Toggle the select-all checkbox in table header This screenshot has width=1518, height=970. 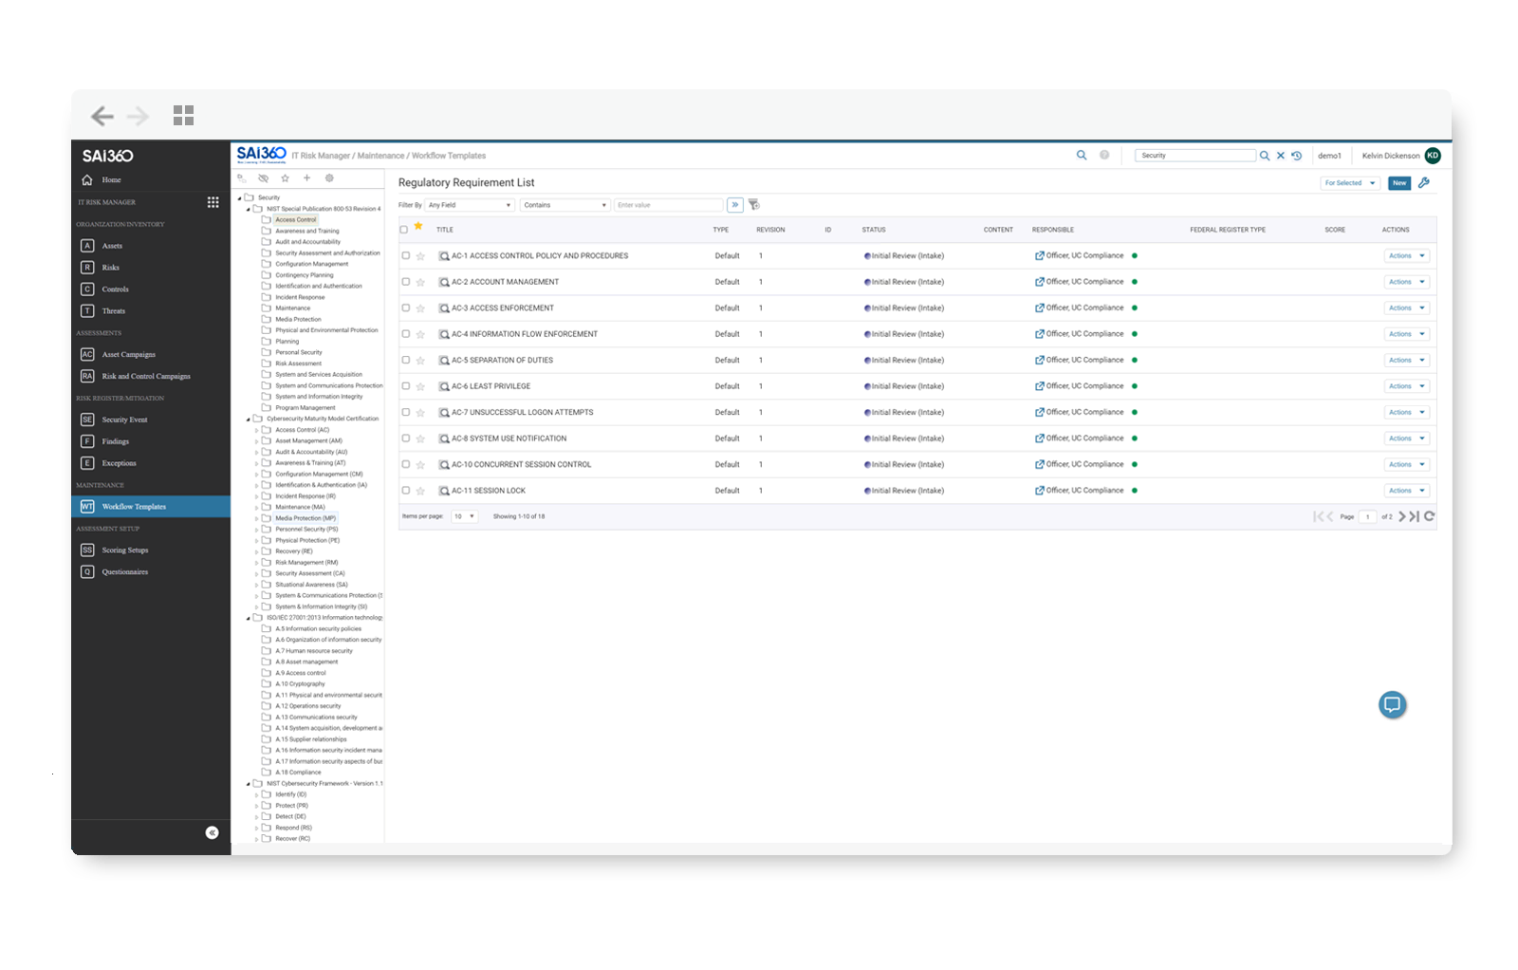coord(404,230)
